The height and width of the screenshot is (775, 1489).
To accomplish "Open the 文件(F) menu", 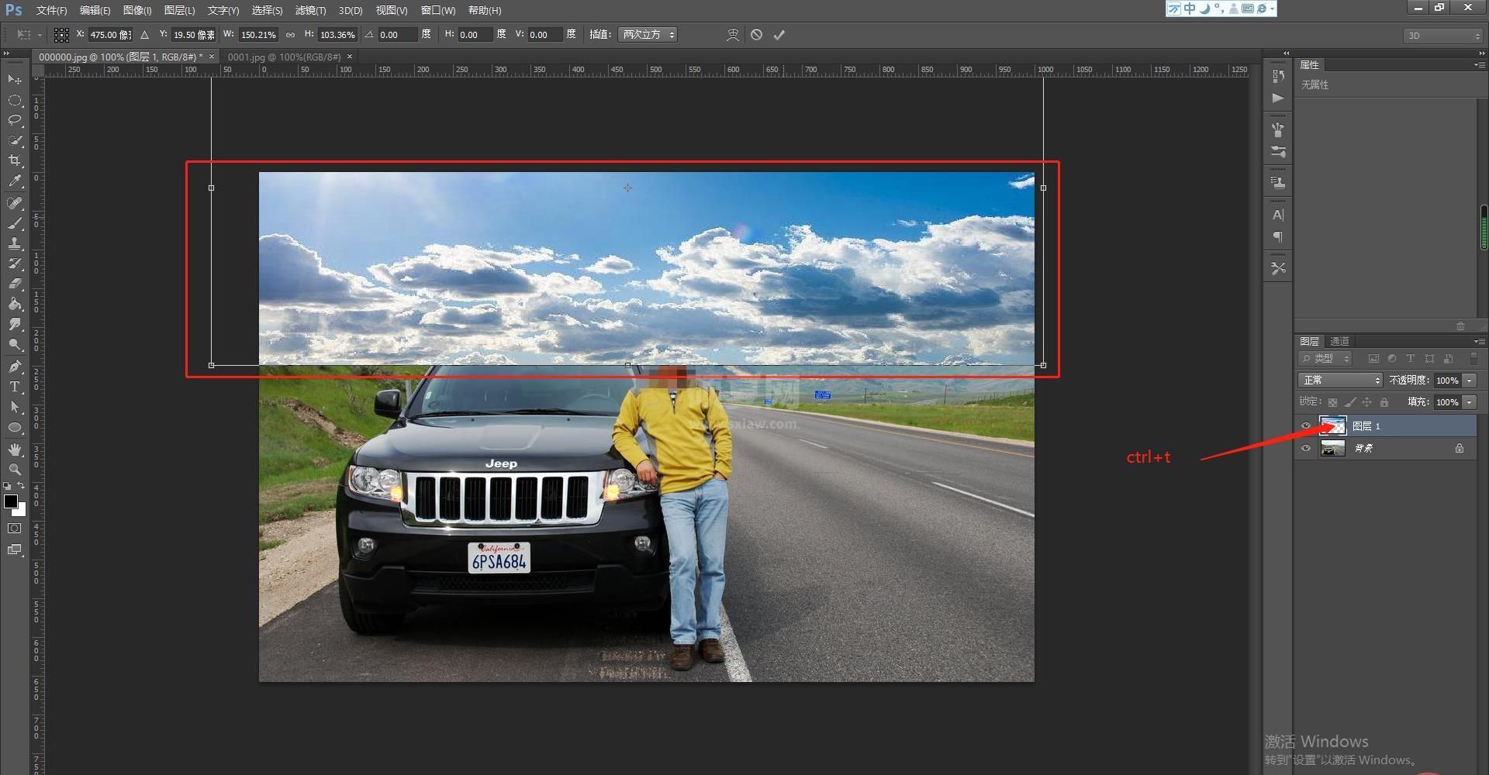I will [52, 10].
